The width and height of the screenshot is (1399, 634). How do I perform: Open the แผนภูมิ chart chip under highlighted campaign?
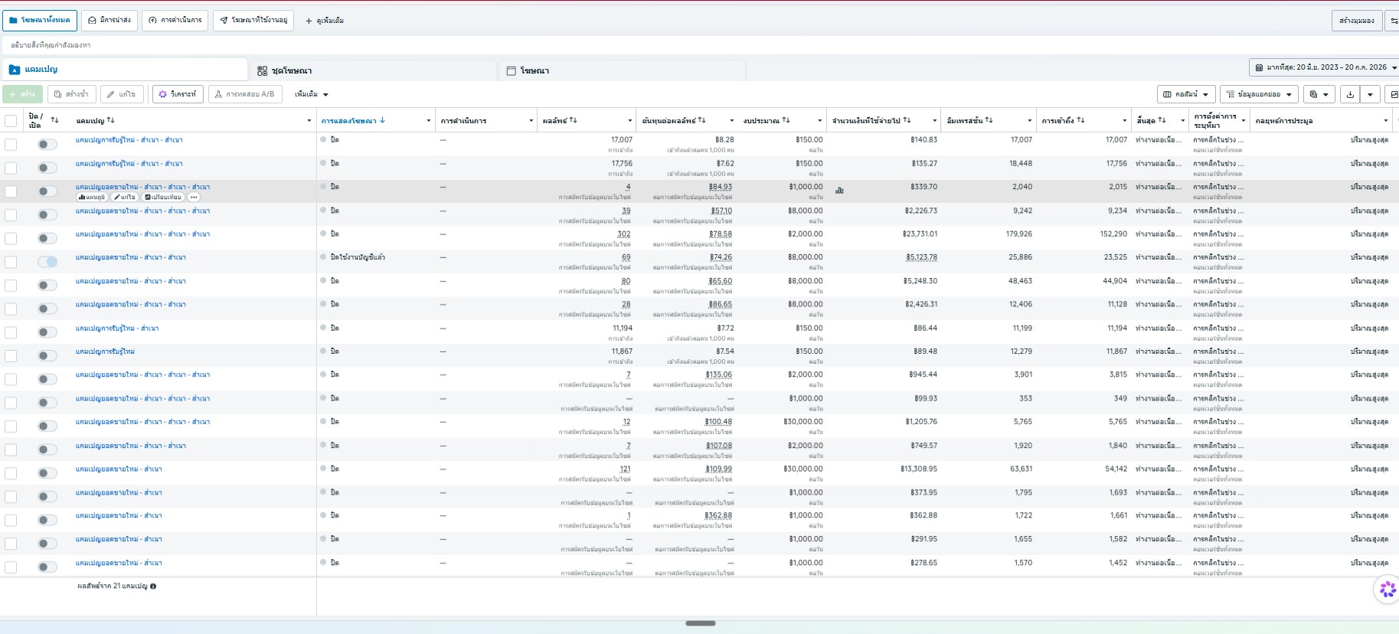coord(92,198)
